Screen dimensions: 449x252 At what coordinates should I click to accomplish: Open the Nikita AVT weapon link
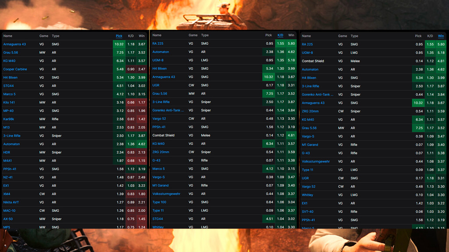pos(11,202)
